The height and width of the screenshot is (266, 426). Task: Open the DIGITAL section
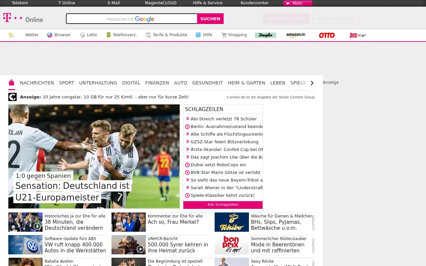(131, 83)
